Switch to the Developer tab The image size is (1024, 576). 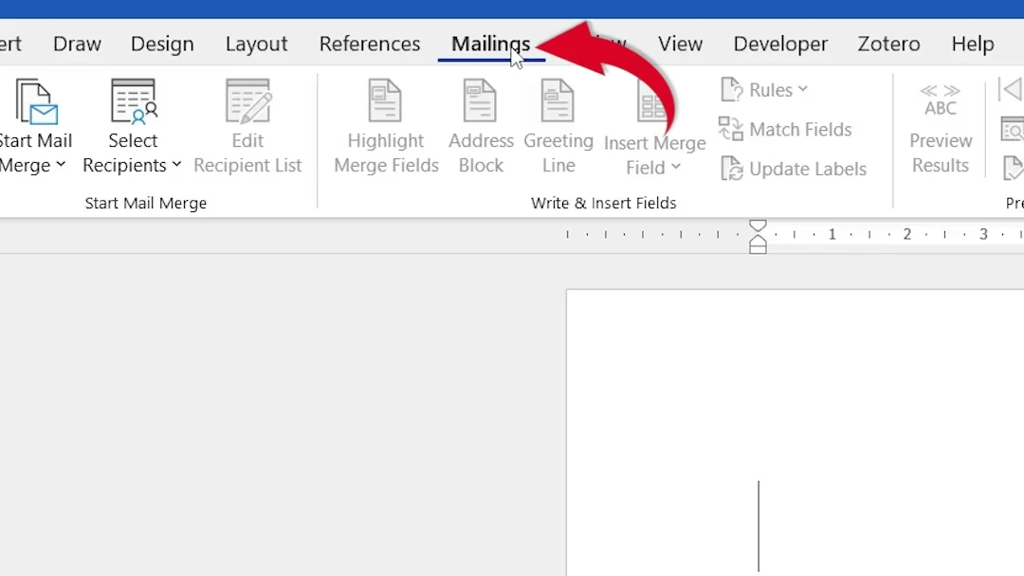pos(780,44)
